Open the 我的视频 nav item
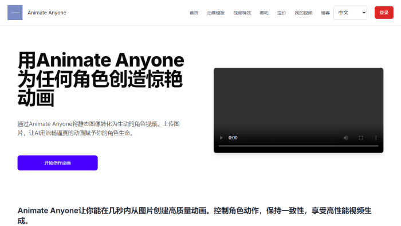This screenshot has height=226, width=401. pos(304,13)
